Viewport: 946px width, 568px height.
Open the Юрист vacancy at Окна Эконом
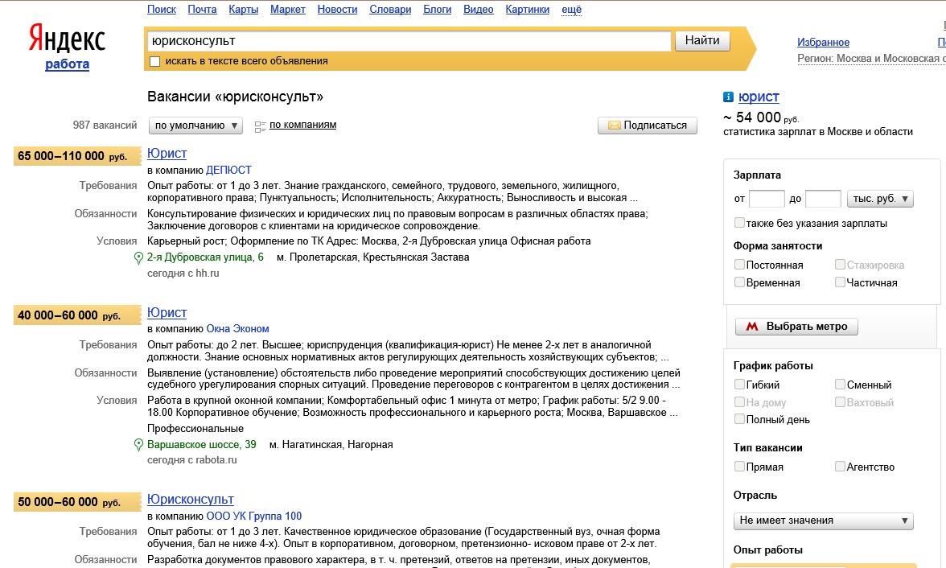click(167, 313)
